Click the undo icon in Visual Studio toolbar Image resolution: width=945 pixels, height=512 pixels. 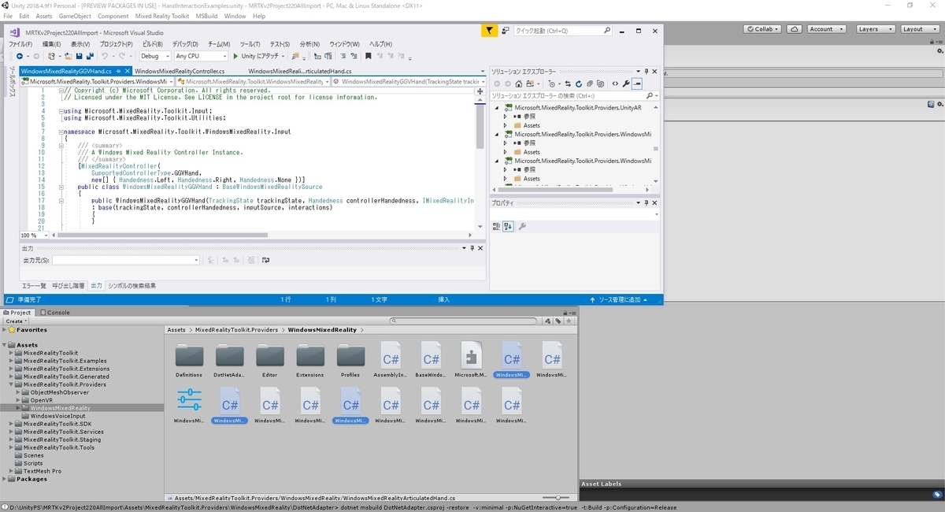tap(105, 56)
